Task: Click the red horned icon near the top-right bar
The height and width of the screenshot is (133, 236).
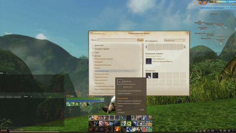Action: click(x=205, y=2)
